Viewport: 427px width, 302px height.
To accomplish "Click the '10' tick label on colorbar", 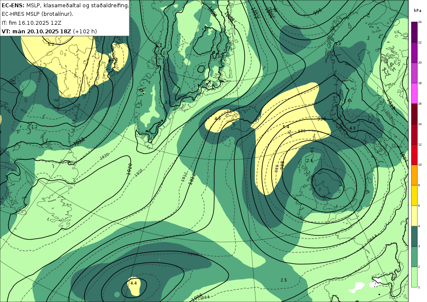I will (420, 165).
